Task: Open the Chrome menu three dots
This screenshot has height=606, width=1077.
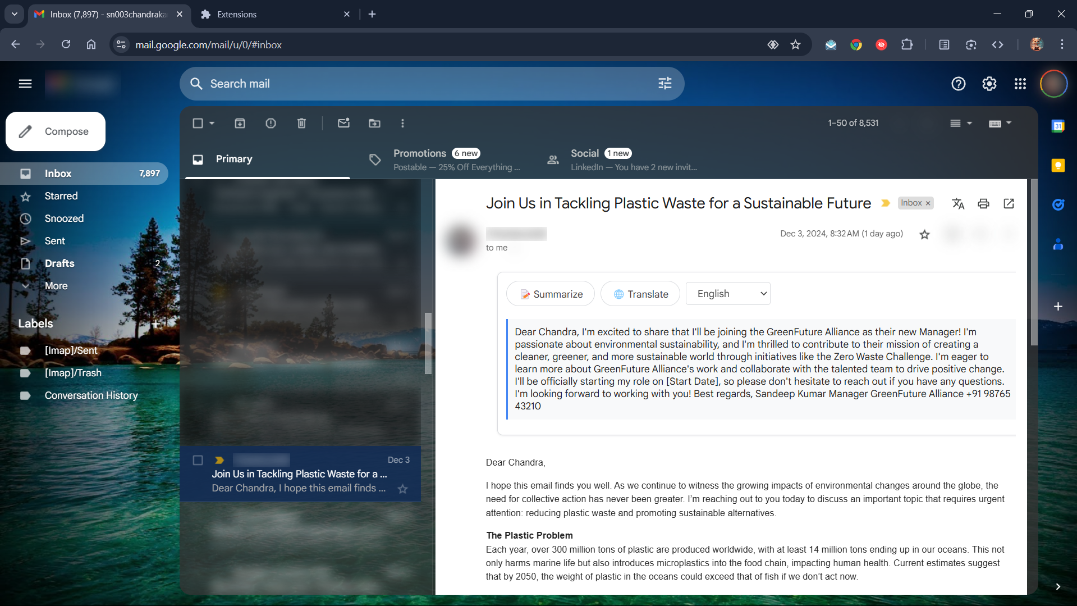Action: point(1062,45)
